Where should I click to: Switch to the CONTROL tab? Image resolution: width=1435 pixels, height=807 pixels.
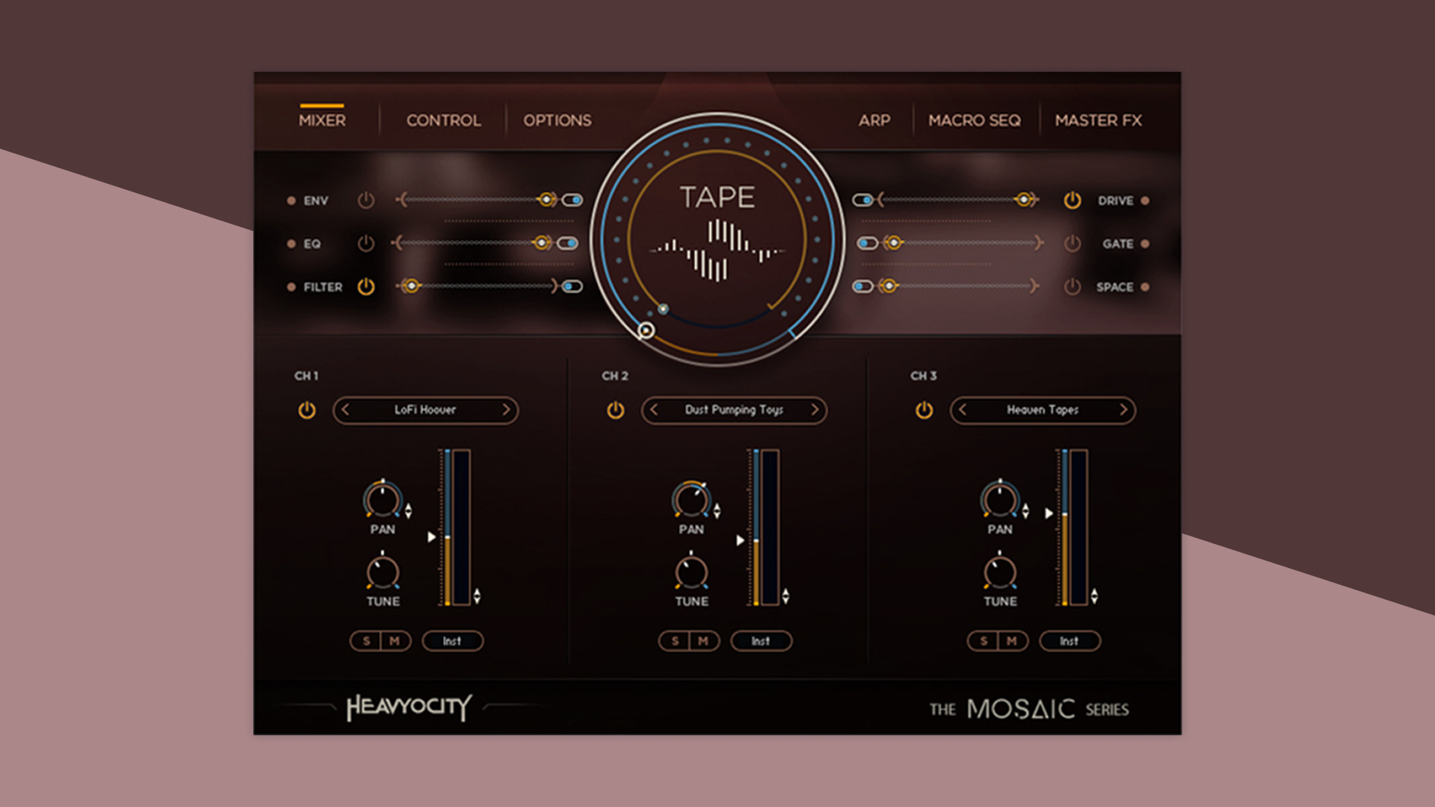[x=442, y=120]
